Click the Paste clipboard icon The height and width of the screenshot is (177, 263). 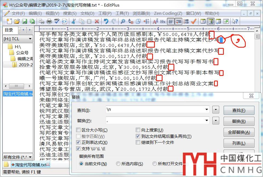(89, 21)
